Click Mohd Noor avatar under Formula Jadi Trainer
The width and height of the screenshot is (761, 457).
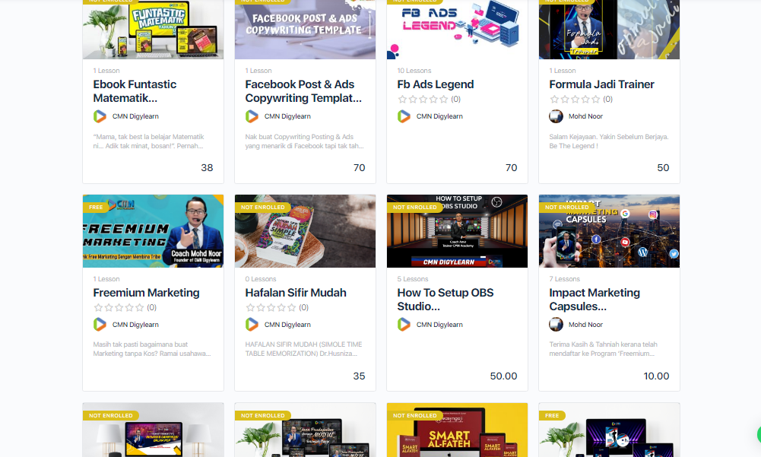pos(556,116)
